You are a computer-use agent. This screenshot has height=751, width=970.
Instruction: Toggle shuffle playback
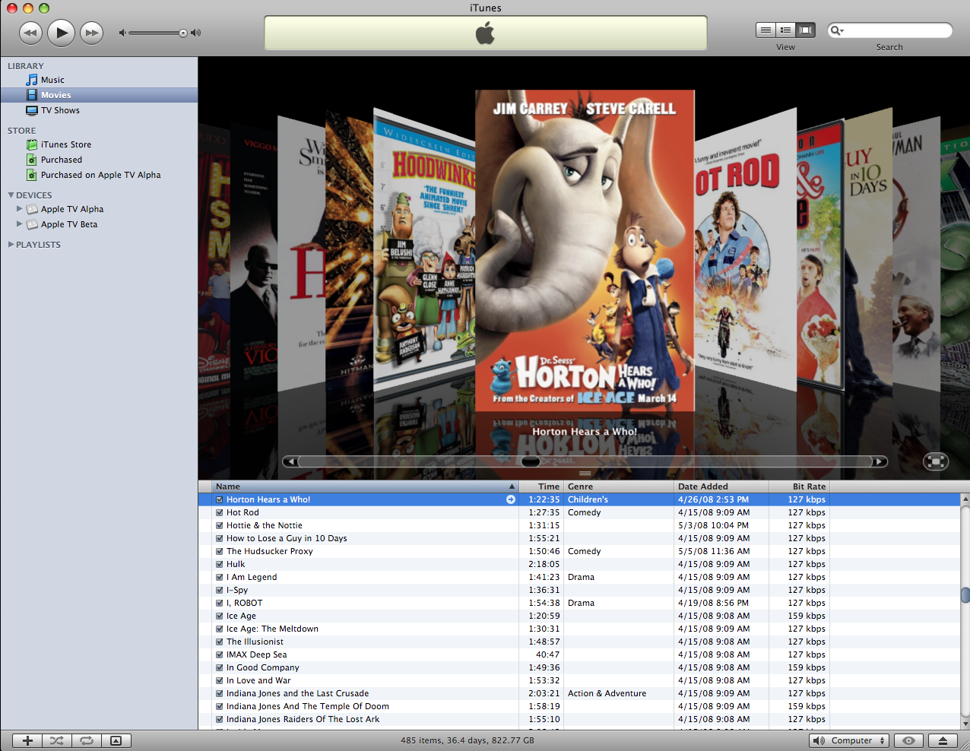point(57,740)
